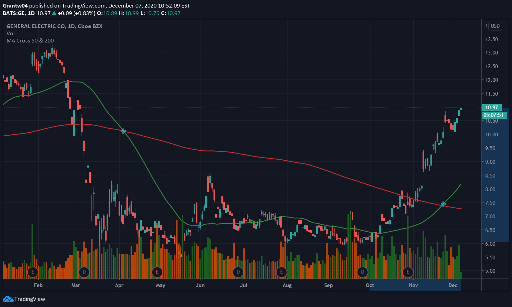Click the 9.00 price axis label
512x307 pixels.
coord(490,162)
